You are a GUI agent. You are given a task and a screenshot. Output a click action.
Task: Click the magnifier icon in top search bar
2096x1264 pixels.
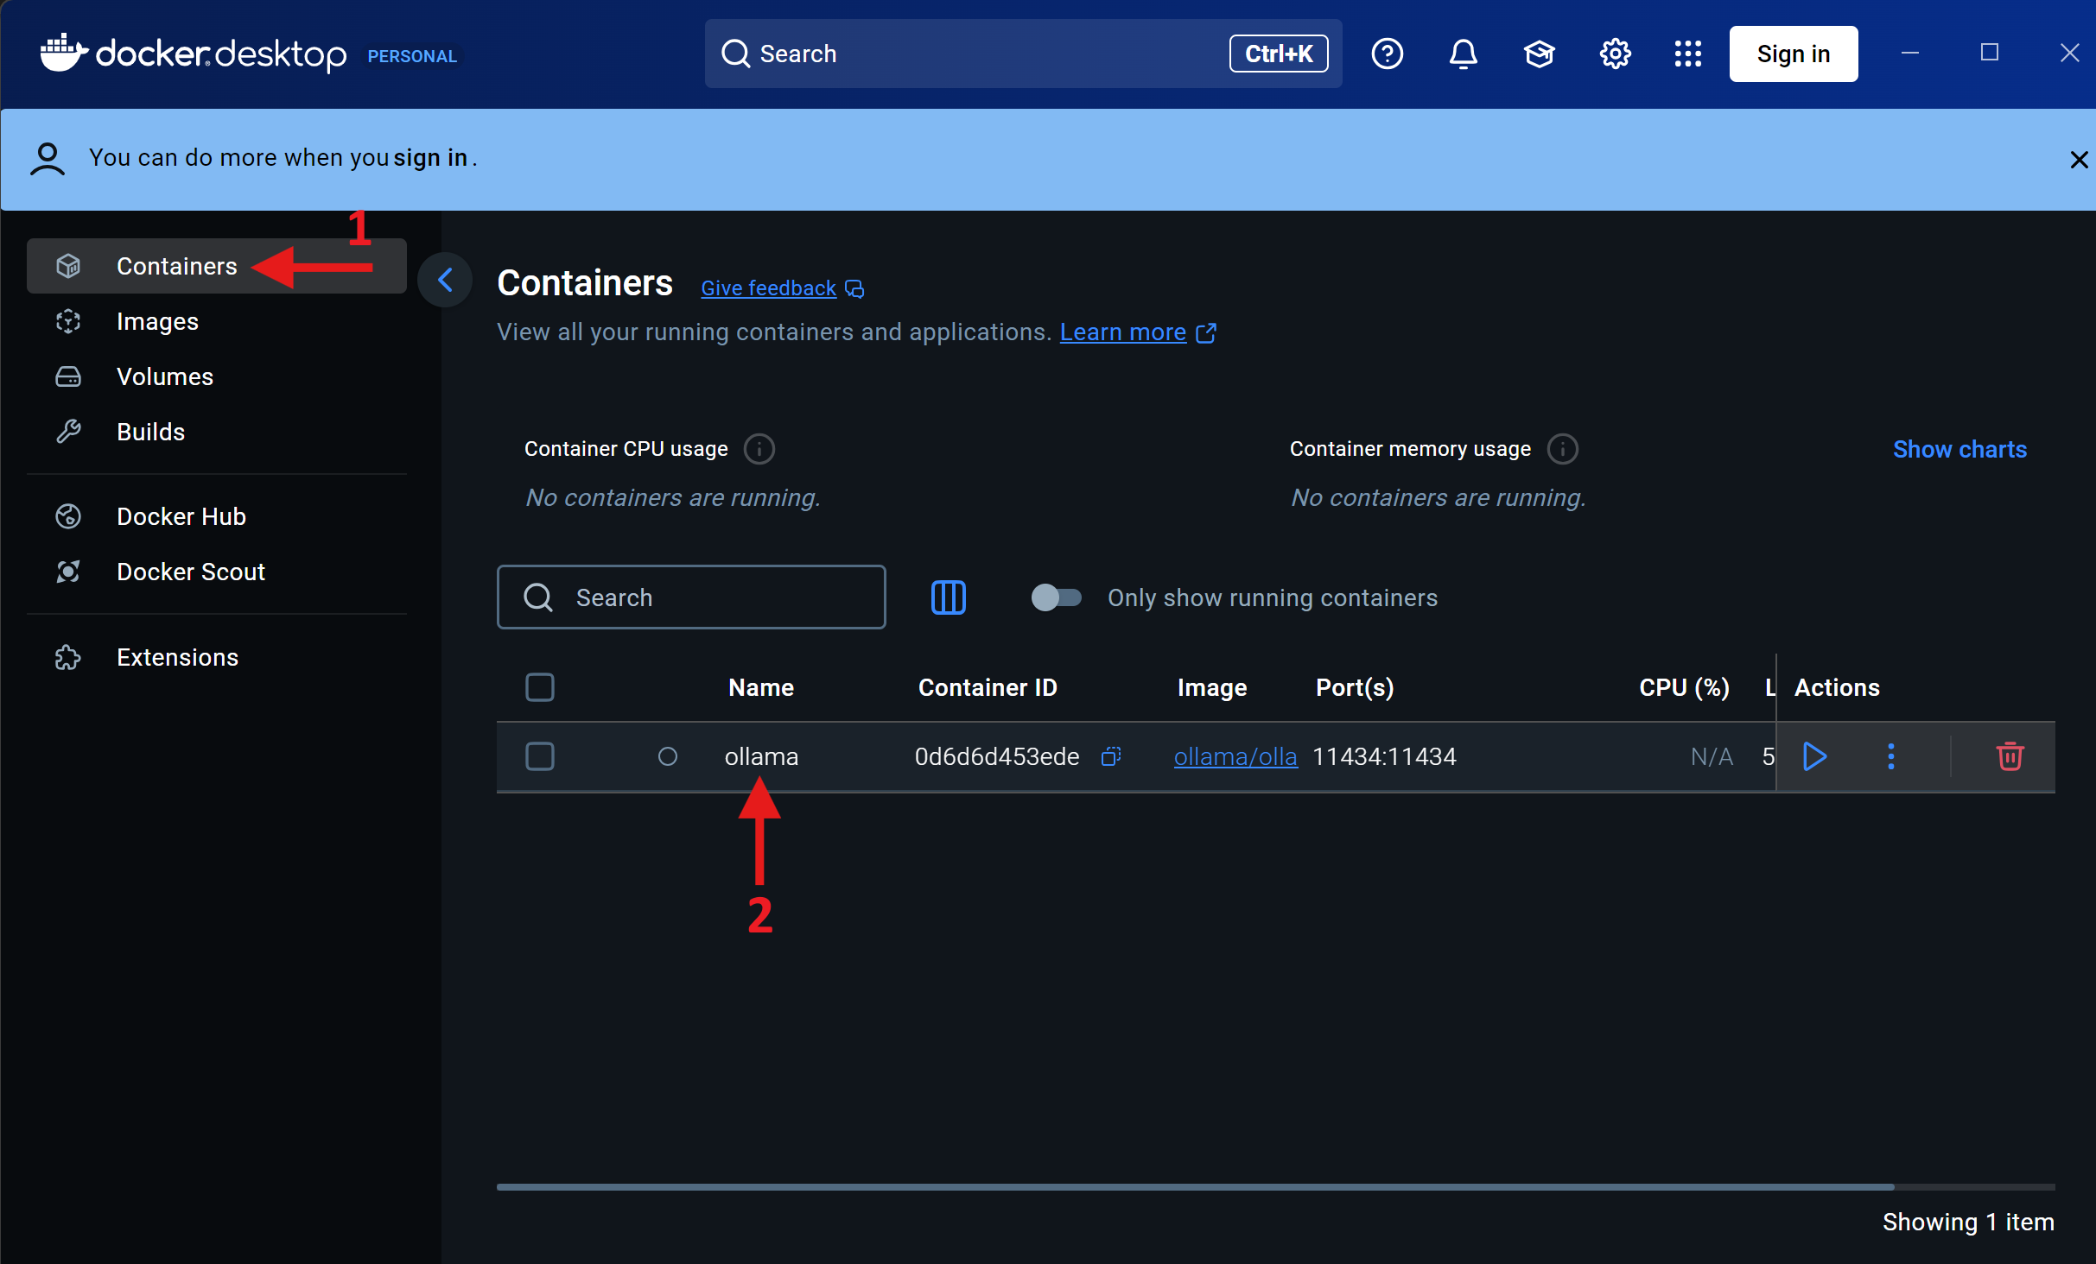[735, 54]
